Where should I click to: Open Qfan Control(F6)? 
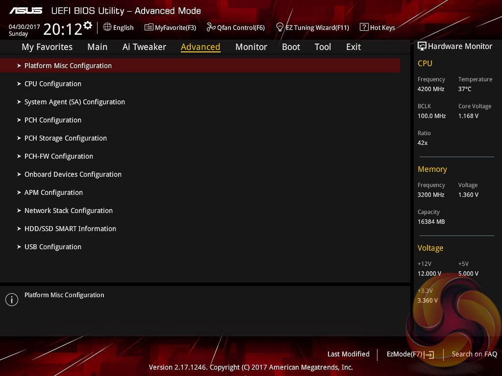tap(236, 27)
